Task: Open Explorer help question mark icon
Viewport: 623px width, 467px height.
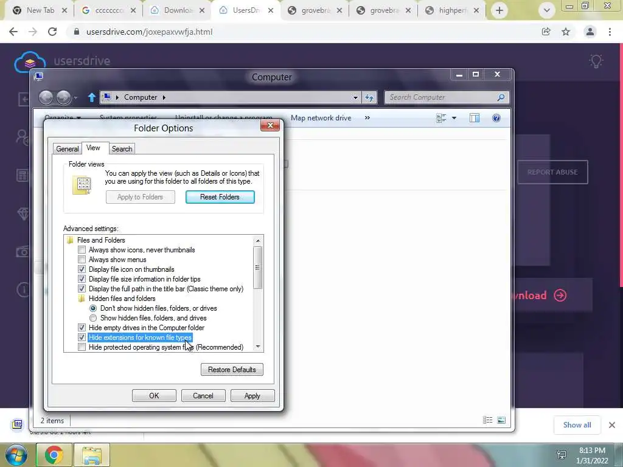Action: [x=496, y=118]
